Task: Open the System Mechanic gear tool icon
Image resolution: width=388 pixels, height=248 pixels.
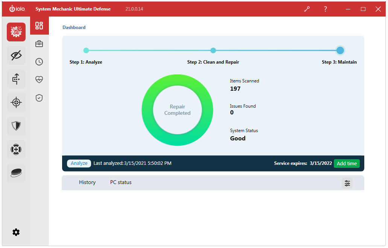Action: point(16,32)
